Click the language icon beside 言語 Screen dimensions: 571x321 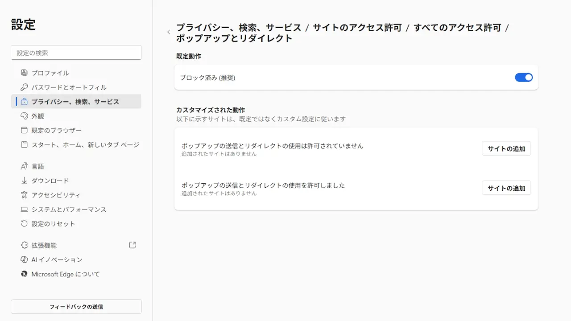coord(24,166)
